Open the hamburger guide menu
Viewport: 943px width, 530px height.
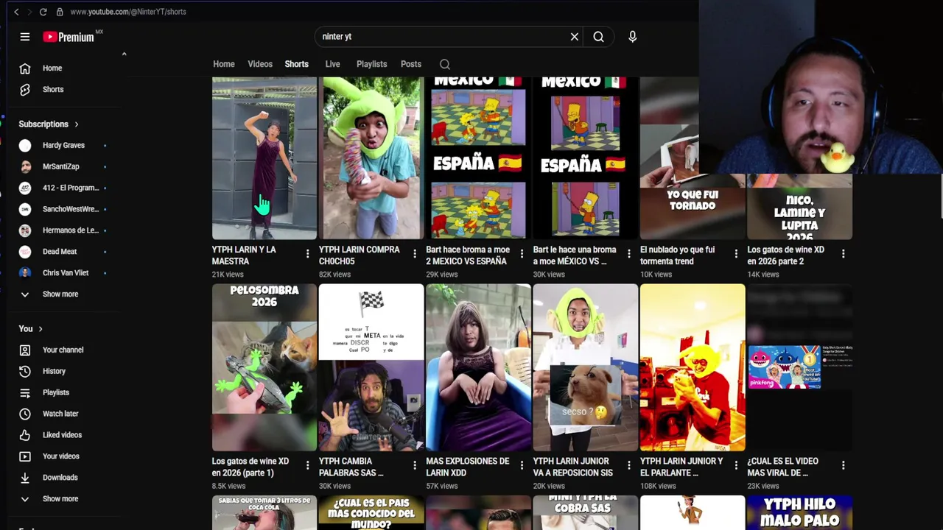pyautogui.click(x=24, y=37)
